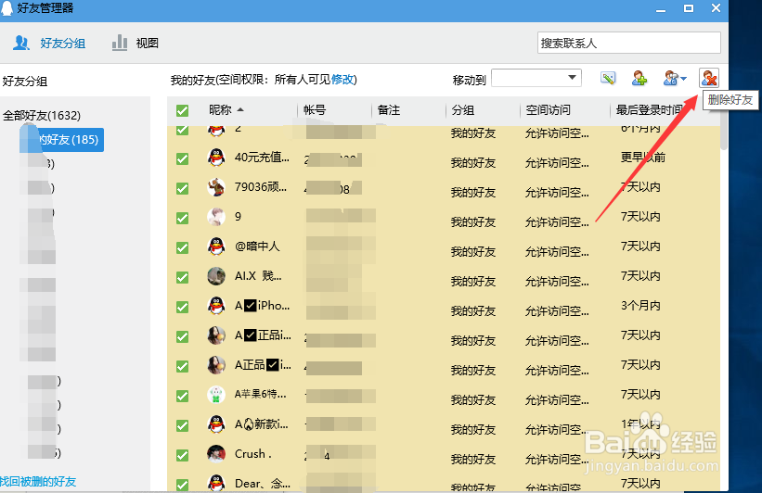Click the edit remark icon
762x493 pixels.
[x=607, y=78]
